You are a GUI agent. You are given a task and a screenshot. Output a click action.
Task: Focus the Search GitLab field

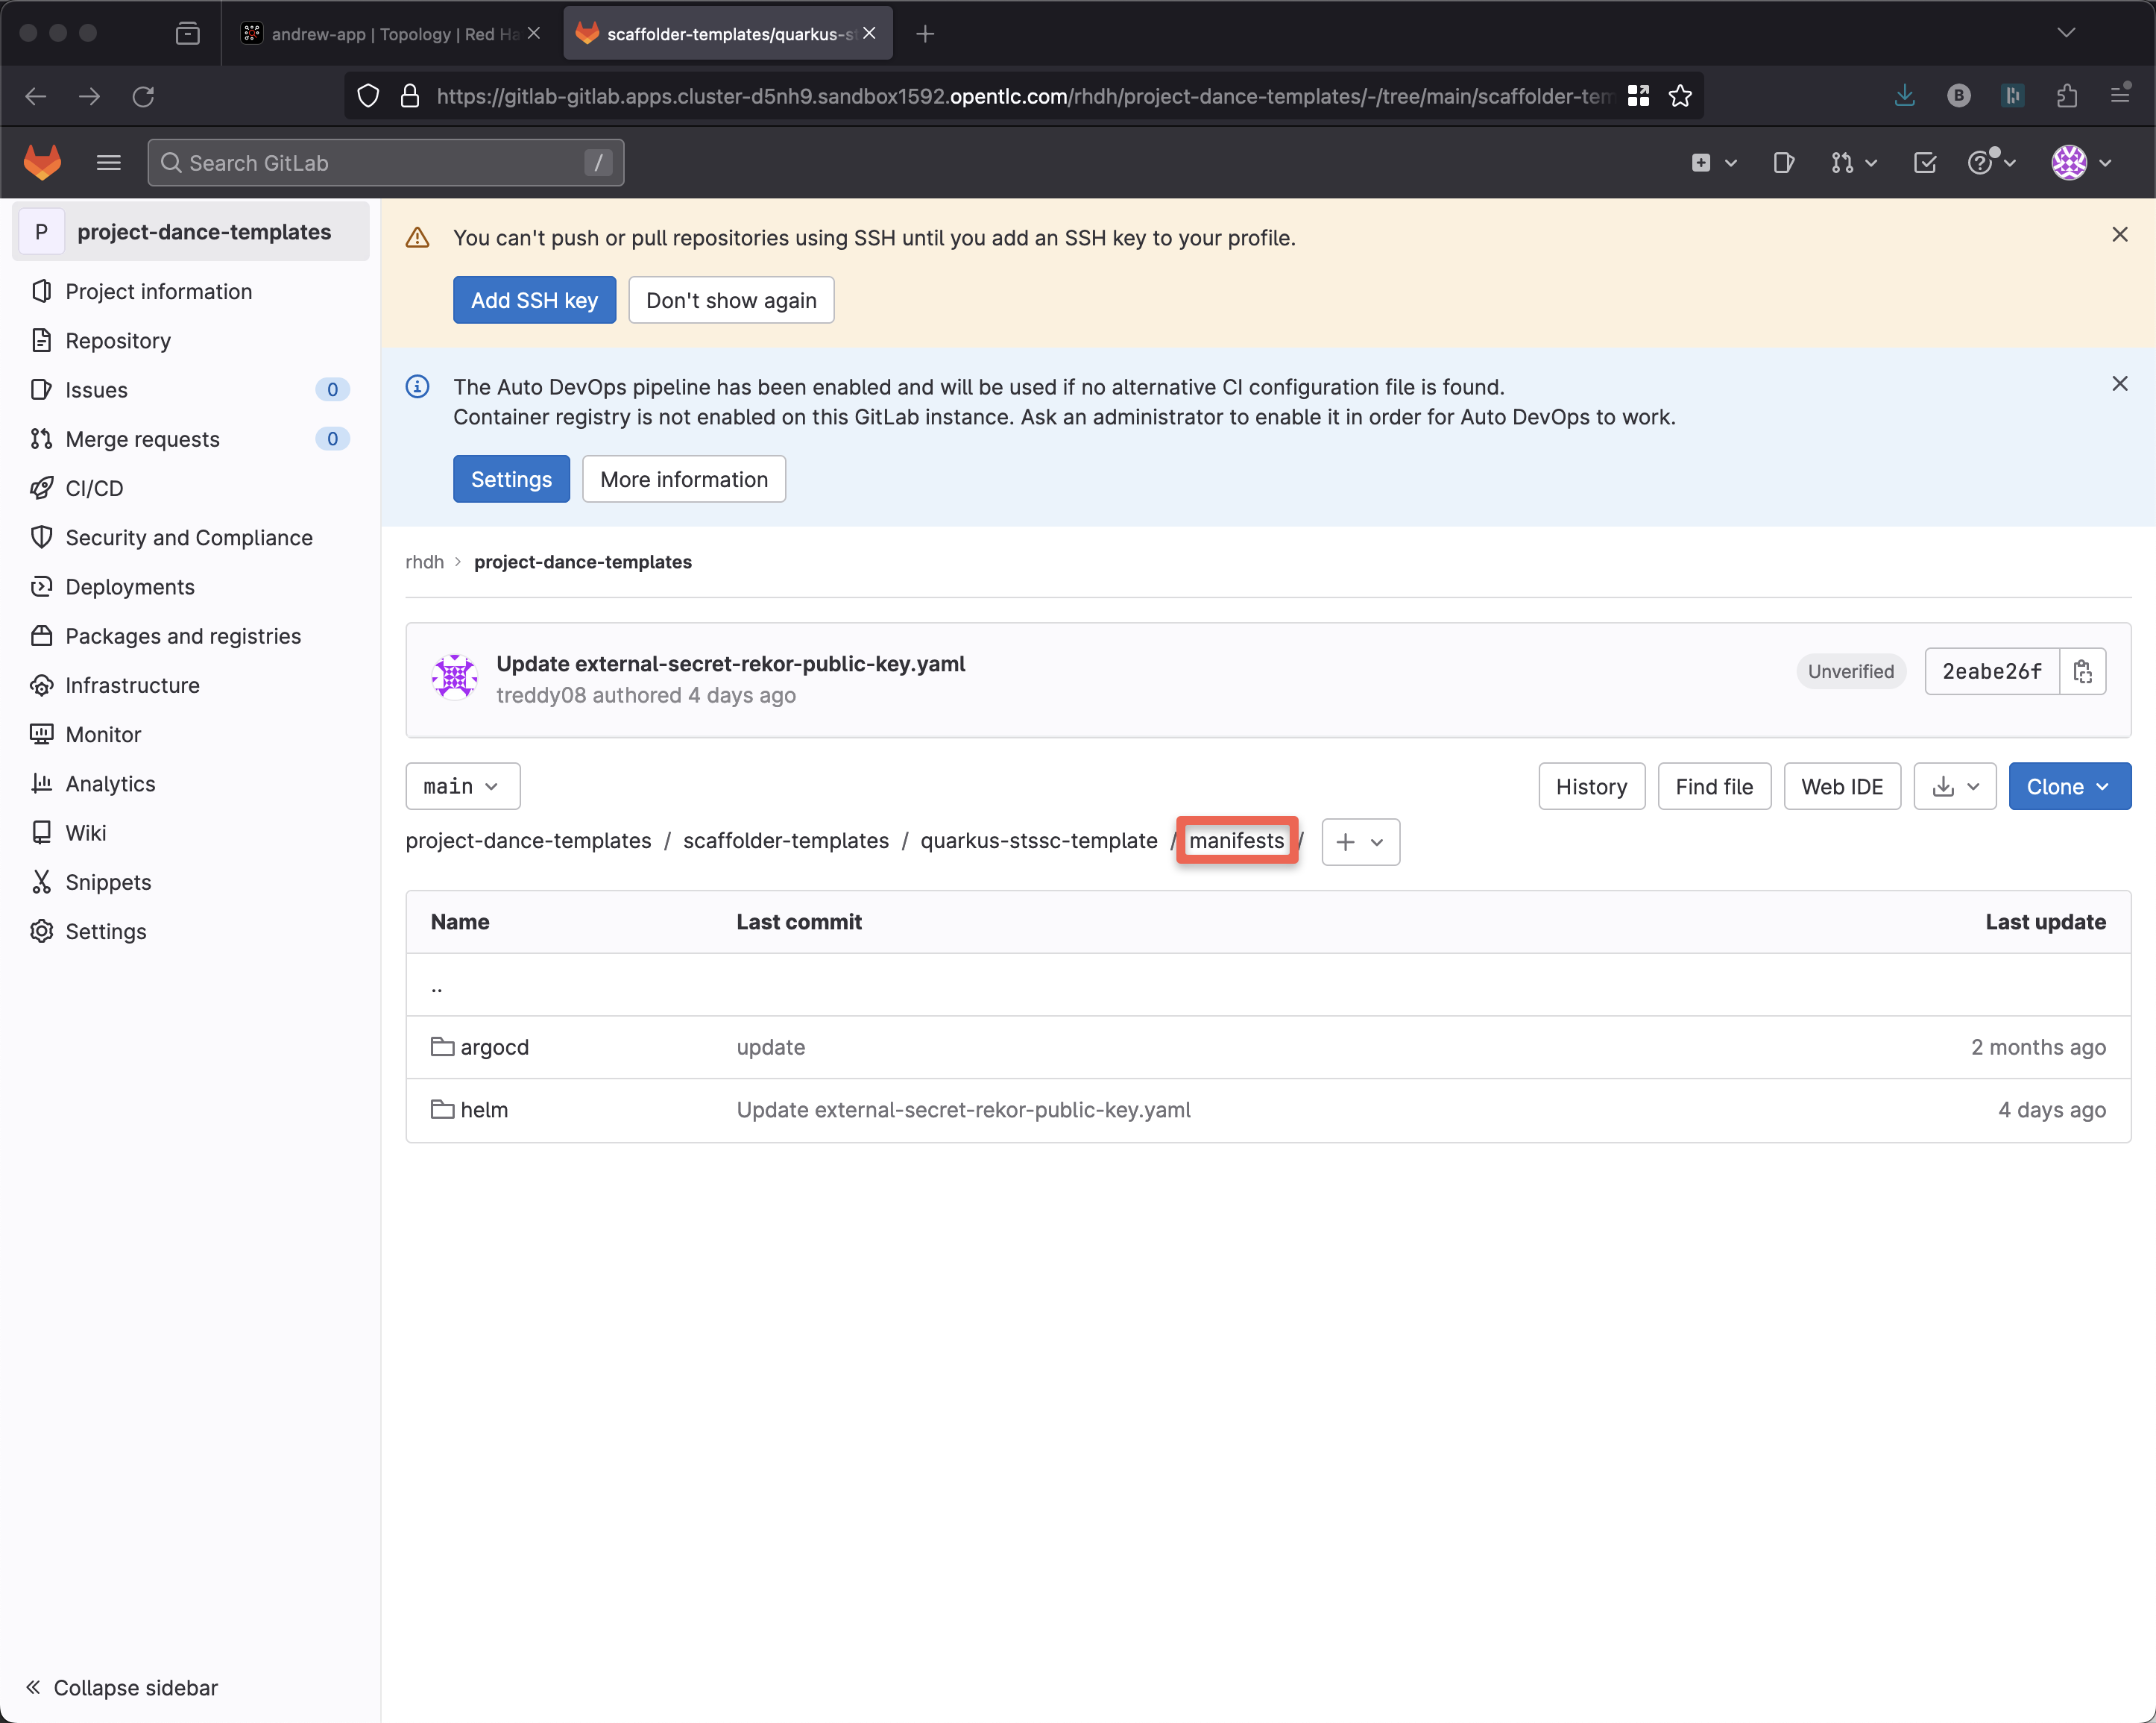click(x=385, y=162)
